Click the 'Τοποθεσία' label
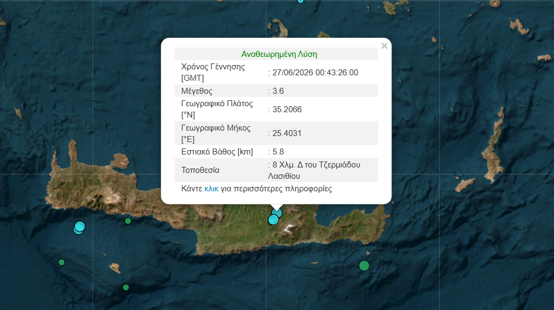Viewport: 554px width, 310px height. point(200,170)
